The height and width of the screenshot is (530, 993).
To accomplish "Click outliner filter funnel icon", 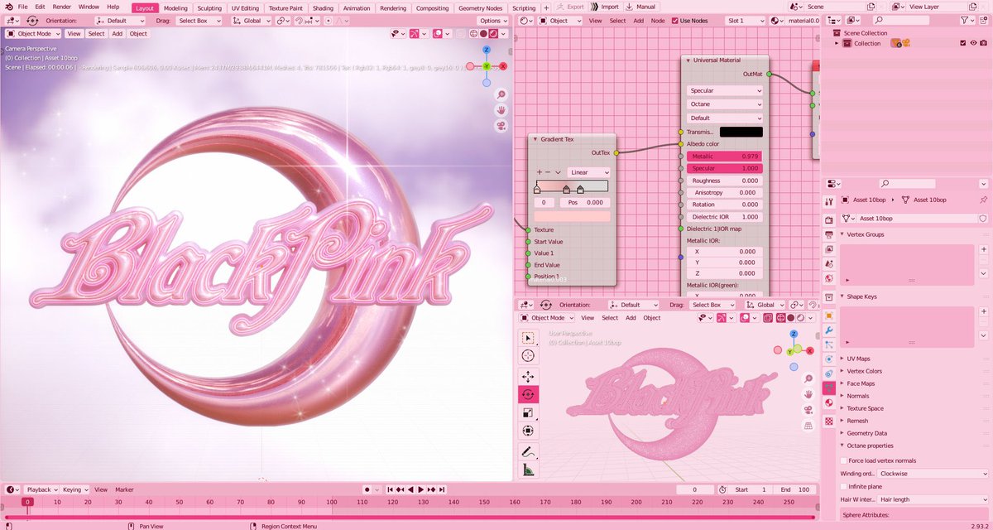I will 965,20.
